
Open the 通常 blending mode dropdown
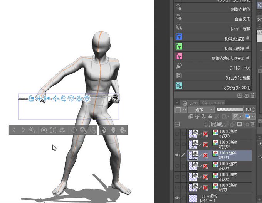pos(202,110)
